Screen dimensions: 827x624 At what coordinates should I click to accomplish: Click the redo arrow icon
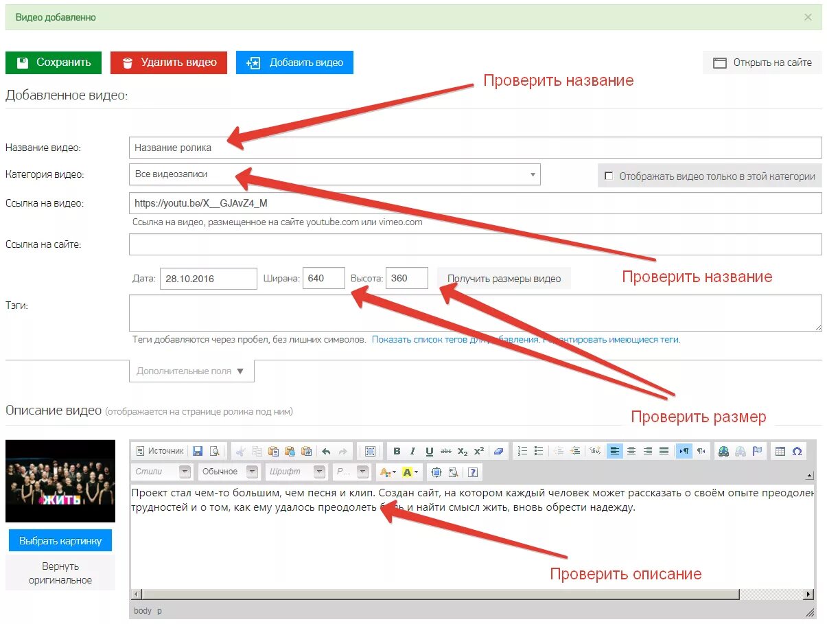(342, 451)
